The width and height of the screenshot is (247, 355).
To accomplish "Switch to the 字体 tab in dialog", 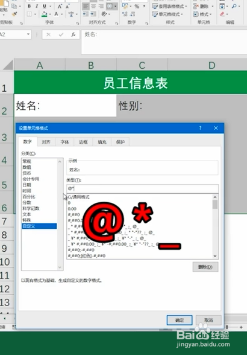I will coord(64,142).
